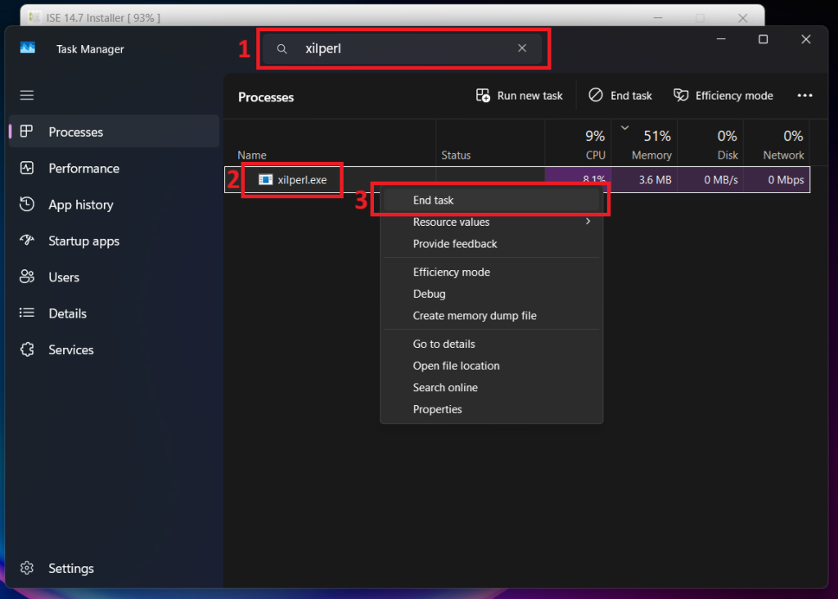
Task: Click the search box containing xilperl
Action: coord(403,48)
